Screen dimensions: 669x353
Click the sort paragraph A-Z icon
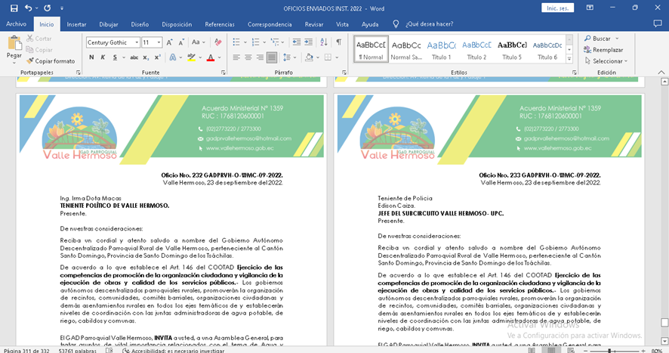pyautogui.click(x=322, y=42)
